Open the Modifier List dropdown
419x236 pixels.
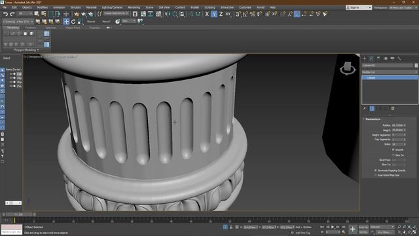click(x=390, y=72)
